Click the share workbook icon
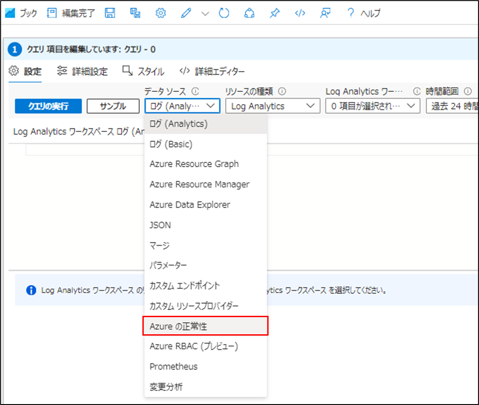This screenshot has height=405, width=479. 249,13
